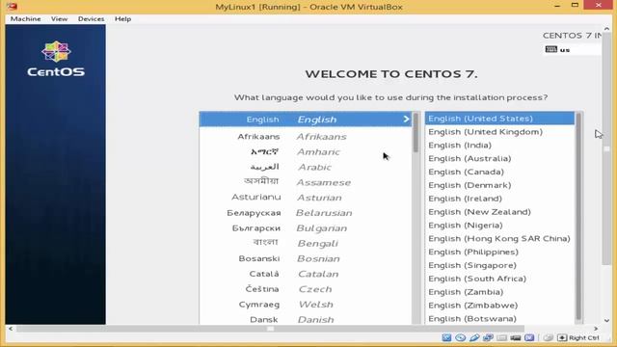This screenshot has height=347, width=617.
Task: Select Afrikaans in the language list
Action: click(x=306, y=137)
